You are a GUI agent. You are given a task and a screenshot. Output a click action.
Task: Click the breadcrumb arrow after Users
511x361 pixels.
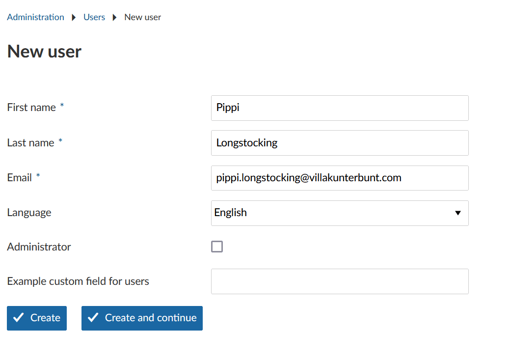114,17
